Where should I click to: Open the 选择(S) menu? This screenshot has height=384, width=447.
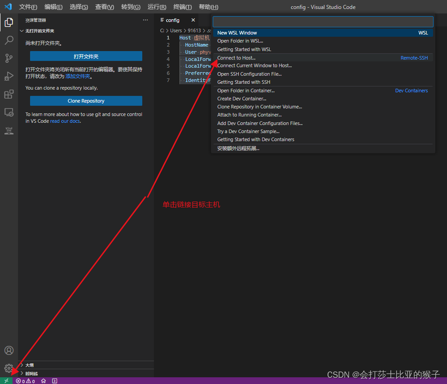point(79,7)
